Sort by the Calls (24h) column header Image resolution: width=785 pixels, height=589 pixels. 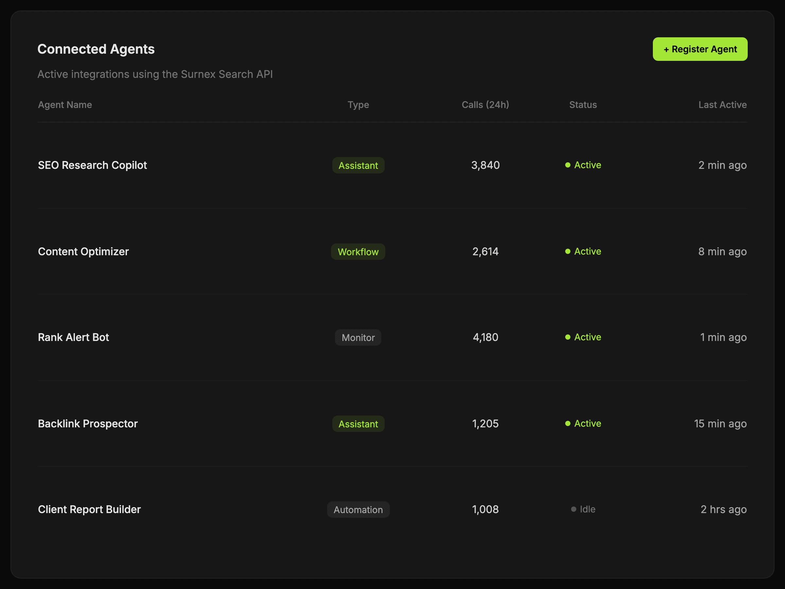(485, 105)
